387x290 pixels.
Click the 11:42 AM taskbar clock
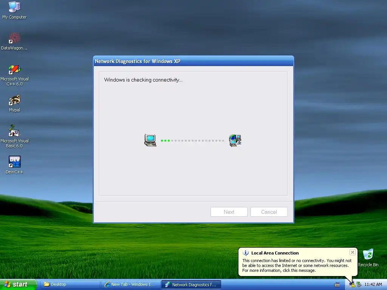[x=373, y=284]
